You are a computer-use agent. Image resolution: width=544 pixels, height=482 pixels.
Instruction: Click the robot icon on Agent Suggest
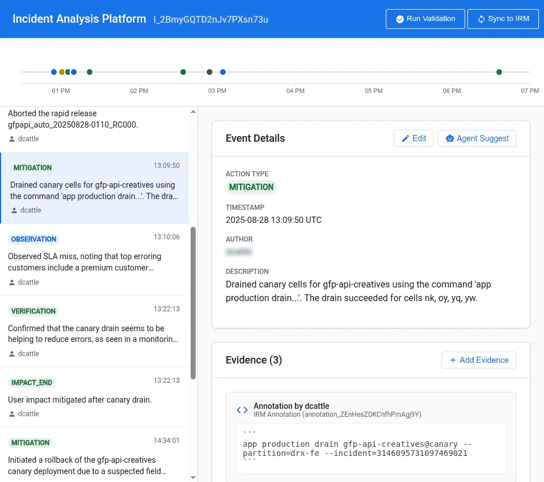click(450, 138)
